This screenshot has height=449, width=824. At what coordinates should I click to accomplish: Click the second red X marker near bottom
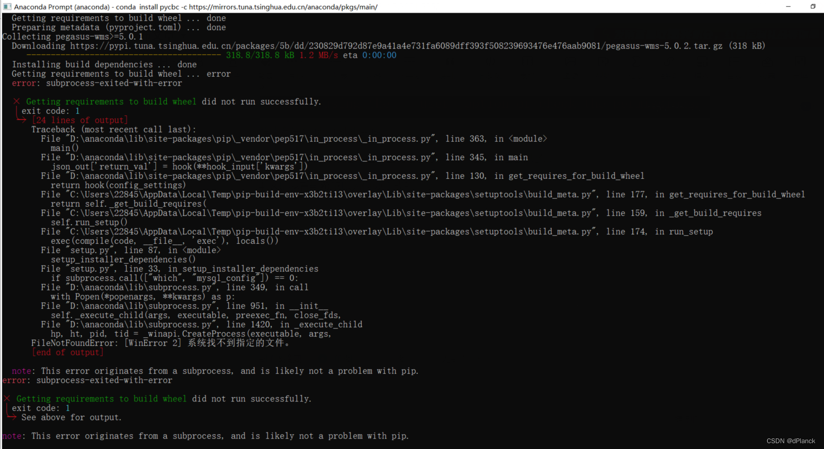pyautogui.click(x=6, y=398)
